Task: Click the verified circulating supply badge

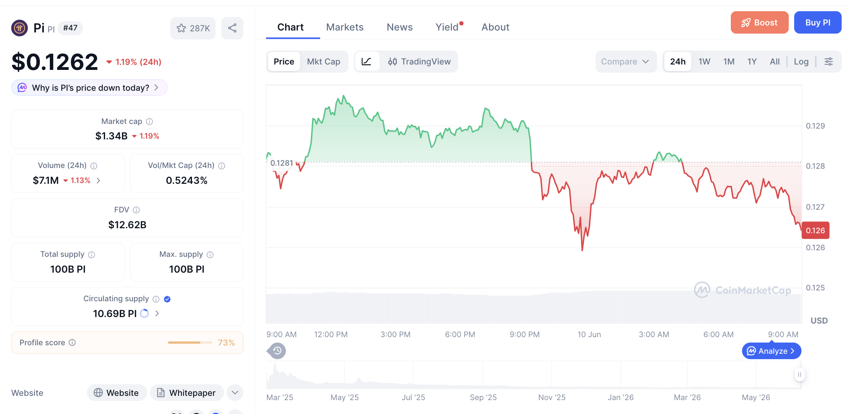Action: 167,299
